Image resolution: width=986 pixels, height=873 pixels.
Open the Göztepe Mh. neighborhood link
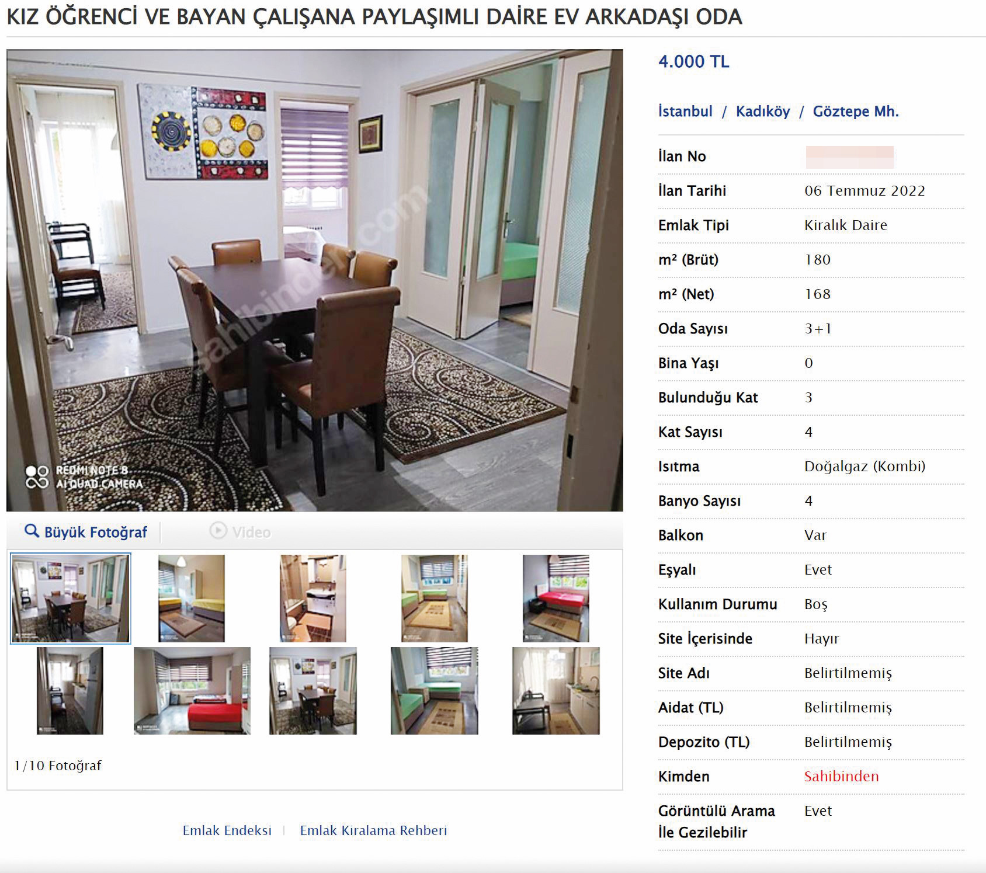click(856, 112)
